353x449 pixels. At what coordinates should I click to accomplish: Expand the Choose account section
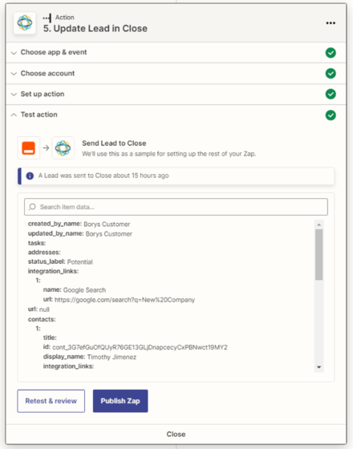pos(176,74)
